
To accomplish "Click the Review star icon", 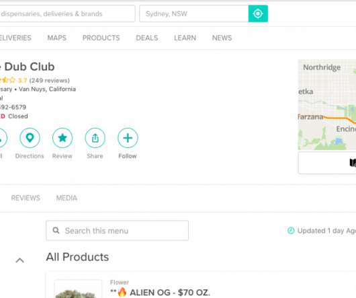I will coord(62,138).
